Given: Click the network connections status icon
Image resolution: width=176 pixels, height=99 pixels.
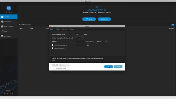Looking at the screenshot, I should coord(10,94).
